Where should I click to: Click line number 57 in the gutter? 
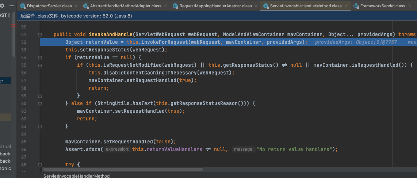[24, 81]
